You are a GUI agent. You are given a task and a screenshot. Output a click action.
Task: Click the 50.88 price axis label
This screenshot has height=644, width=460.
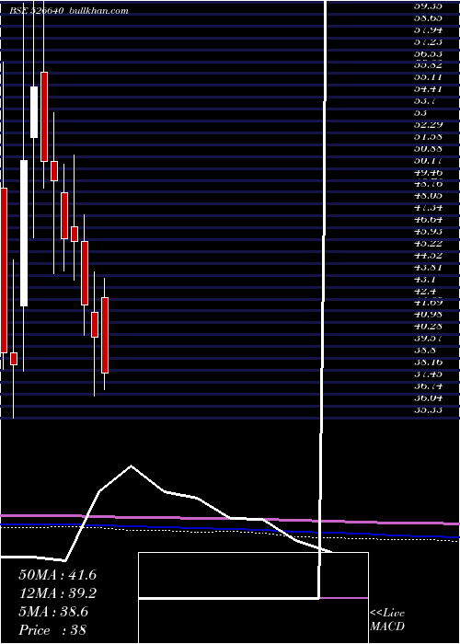(428, 148)
